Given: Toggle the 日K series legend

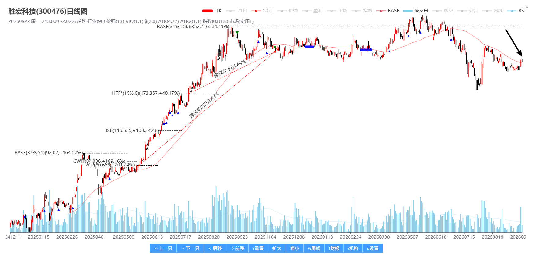Looking at the screenshot, I should click(x=212, y=11).
